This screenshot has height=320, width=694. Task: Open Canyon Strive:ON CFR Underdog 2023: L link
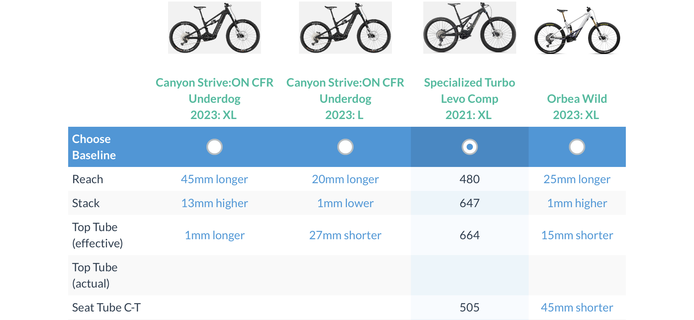point(345,99)
